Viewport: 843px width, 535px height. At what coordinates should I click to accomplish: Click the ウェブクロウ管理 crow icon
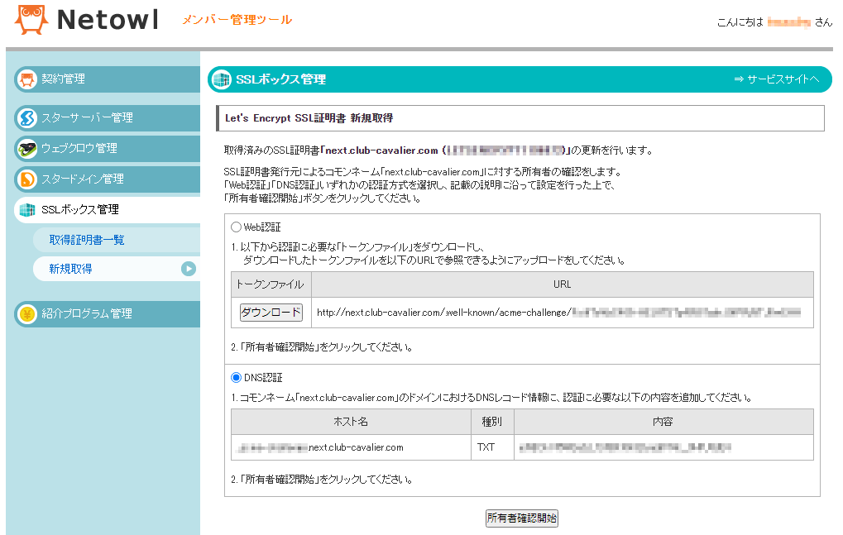pyautogui.click(x=26, y=149)
